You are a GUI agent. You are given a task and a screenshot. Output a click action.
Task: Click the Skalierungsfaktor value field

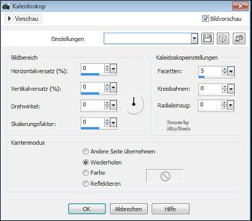click(x=93, y=123)
